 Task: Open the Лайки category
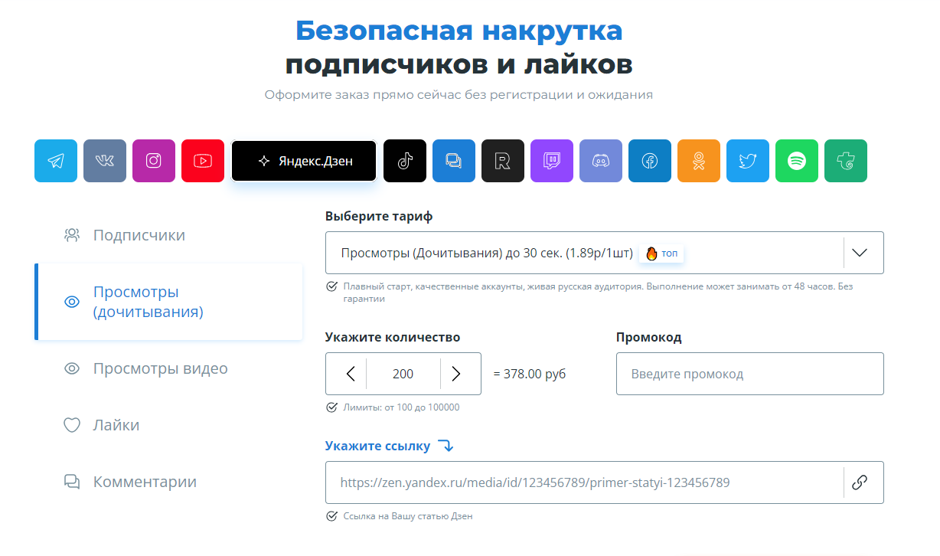[168, 425]
